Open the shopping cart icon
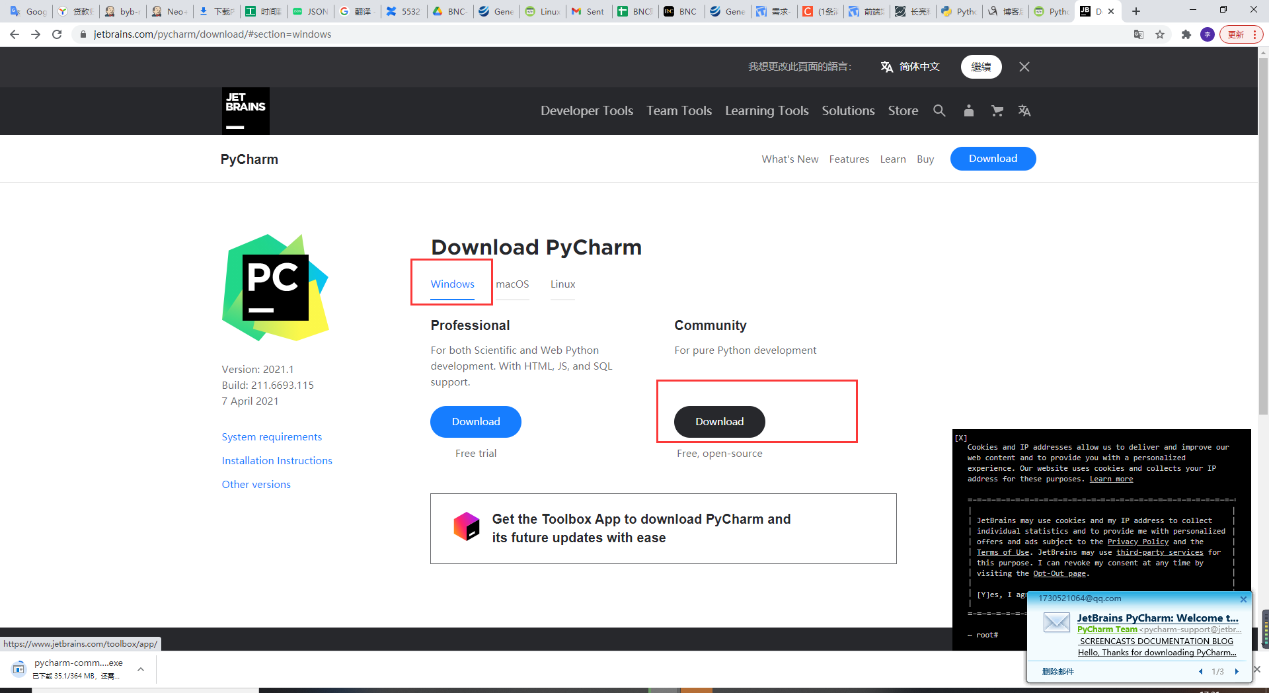 [997, 110]
